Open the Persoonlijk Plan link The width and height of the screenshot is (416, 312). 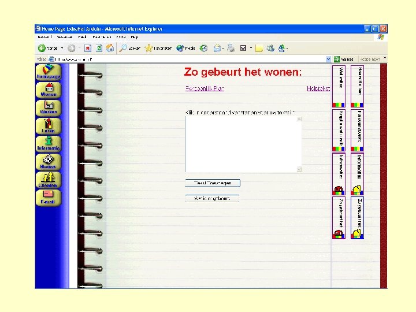(205, 88)
